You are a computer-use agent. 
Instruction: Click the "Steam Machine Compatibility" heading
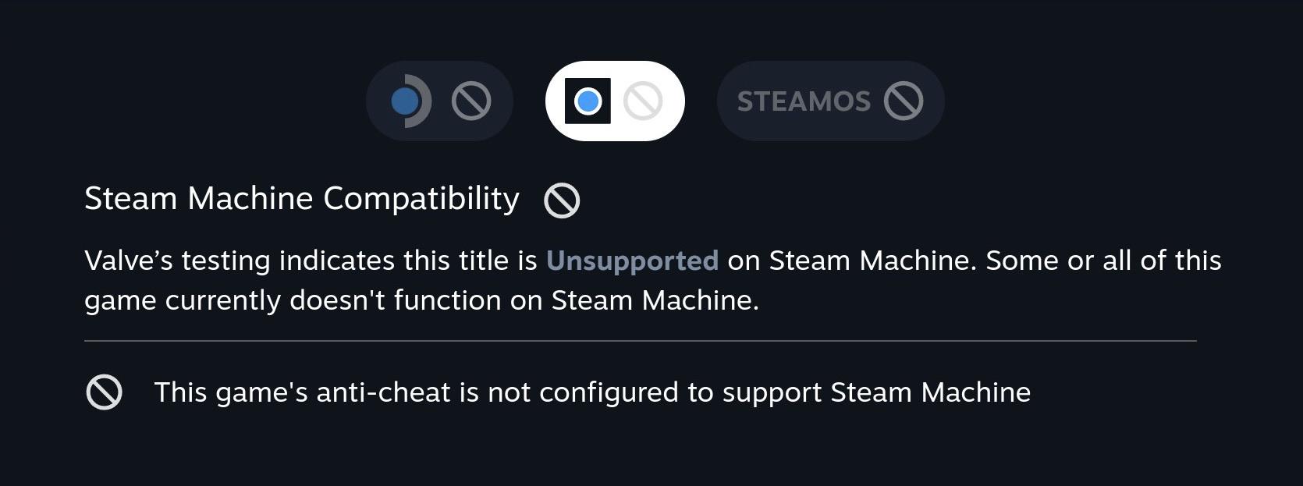(302, 199)
